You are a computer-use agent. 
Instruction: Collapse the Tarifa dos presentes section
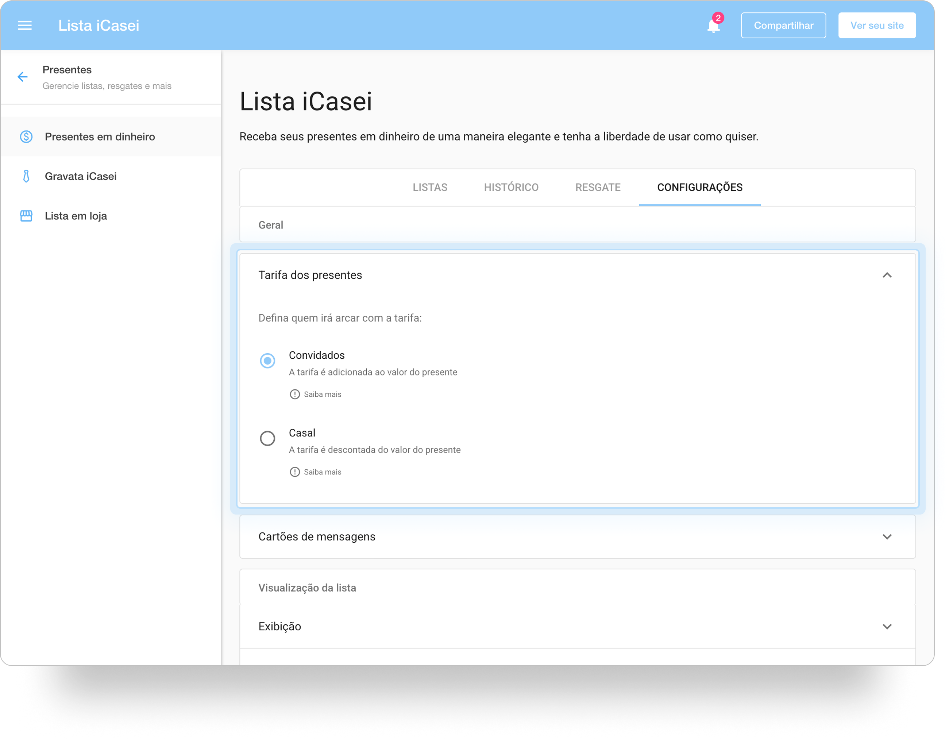(x=887, y=275)
